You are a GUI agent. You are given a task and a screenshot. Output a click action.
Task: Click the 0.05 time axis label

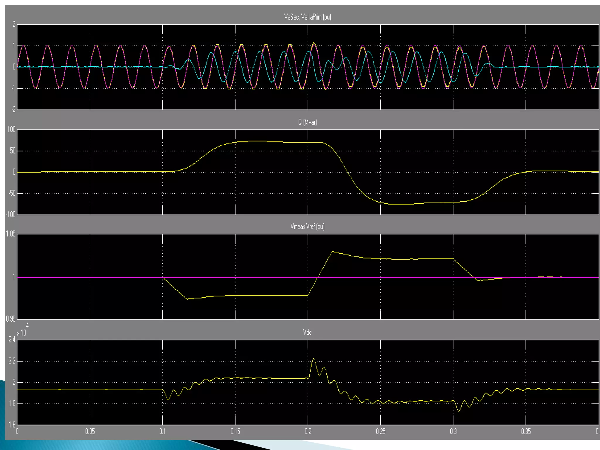(x=90, y=431)
